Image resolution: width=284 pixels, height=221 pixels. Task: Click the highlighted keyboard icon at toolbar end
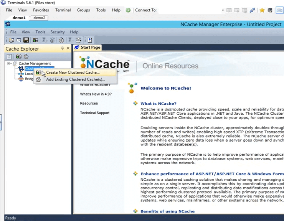(x=279, y=10)
